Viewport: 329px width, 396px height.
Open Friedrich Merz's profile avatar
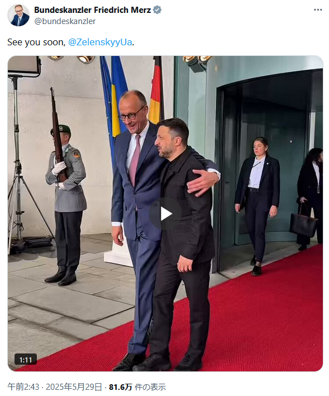[18, 15]
